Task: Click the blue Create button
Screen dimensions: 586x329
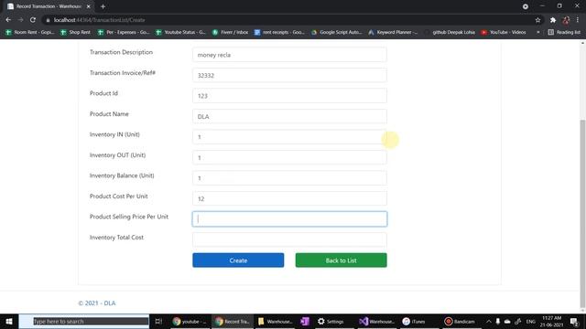Action: (238, 260)
